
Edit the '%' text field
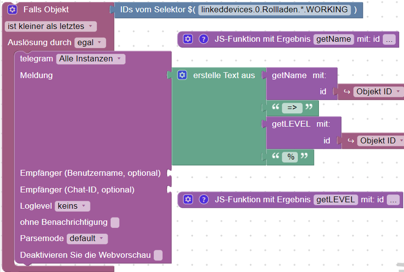point(290,157)
